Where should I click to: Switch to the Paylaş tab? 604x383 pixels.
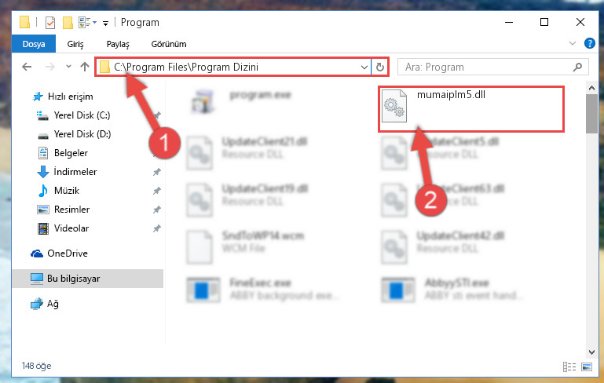118,44
